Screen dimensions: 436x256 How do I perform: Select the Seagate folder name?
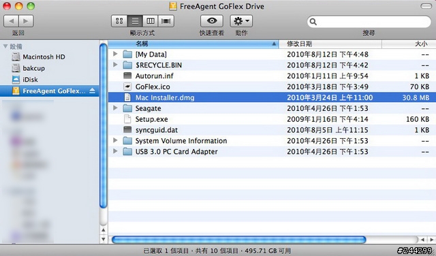tap(149, 108)
